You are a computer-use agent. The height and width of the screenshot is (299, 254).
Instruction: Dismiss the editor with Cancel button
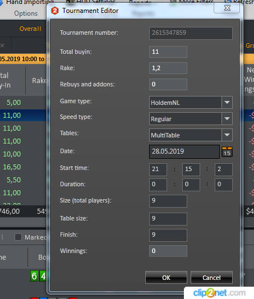pyautogui.click(x=211, y=278)
